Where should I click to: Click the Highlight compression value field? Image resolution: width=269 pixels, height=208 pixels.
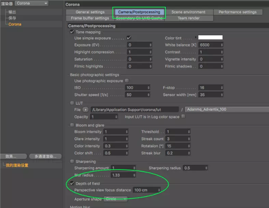[x=139, y=52]
